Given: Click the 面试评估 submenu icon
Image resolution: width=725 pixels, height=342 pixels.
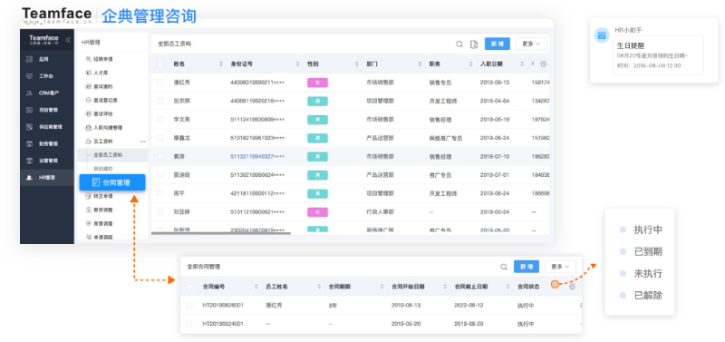Looking at the screenshot, I should tap(89, 113).
